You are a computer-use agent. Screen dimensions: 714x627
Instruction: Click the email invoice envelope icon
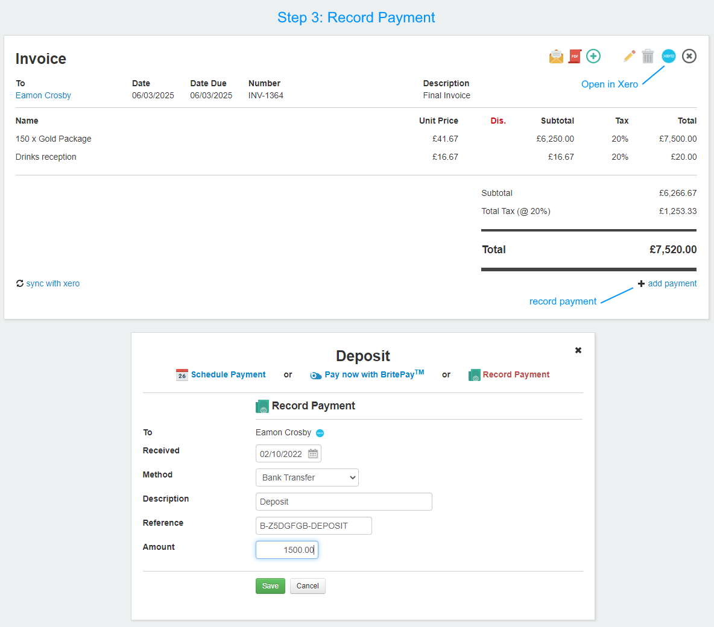tap(556, 57)
